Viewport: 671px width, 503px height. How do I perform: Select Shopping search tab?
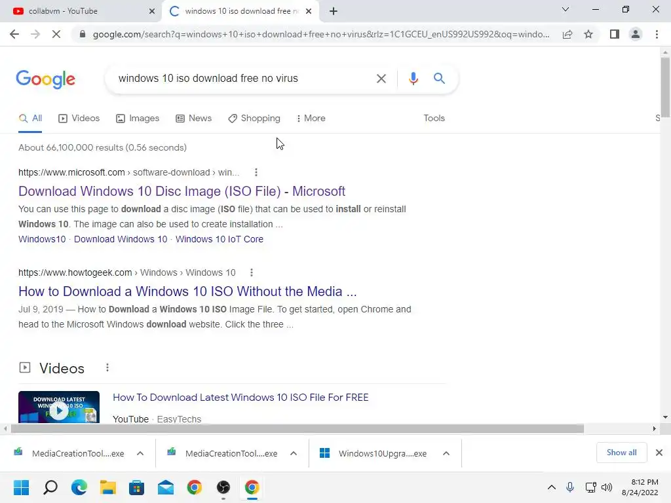[x=254, y=118]
